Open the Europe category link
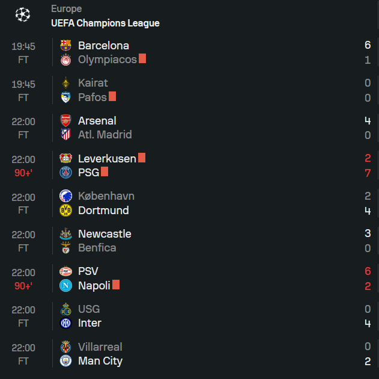The width and height of the screenshot is (379, 379). coord(66,8)
